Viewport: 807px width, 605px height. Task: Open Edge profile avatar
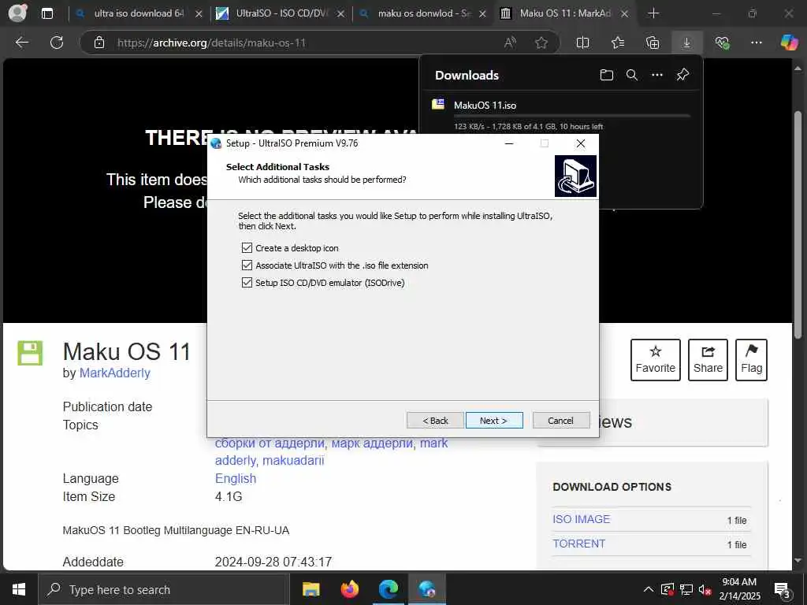(17, 13)
